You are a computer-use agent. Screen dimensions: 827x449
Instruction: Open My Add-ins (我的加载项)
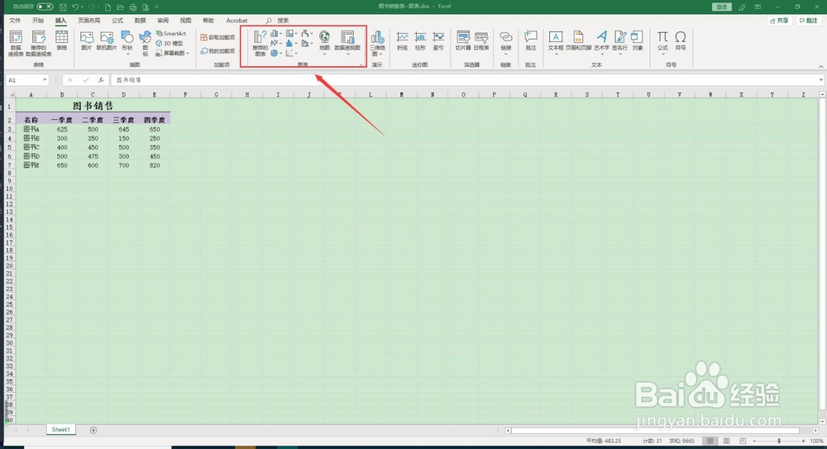click(218, 51)
